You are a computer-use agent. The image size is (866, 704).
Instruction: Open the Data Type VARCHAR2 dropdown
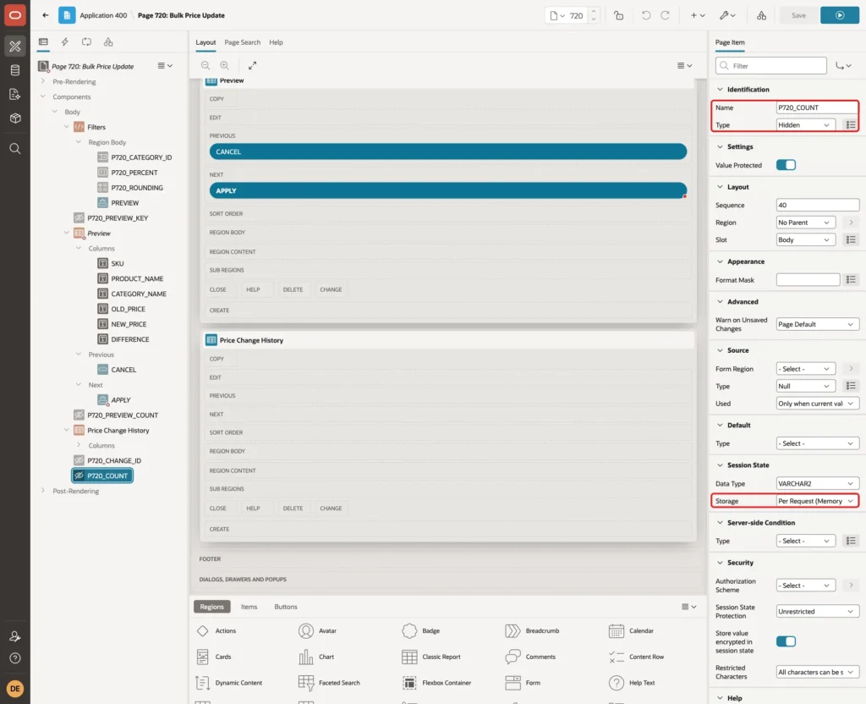(x=817, y=483)
